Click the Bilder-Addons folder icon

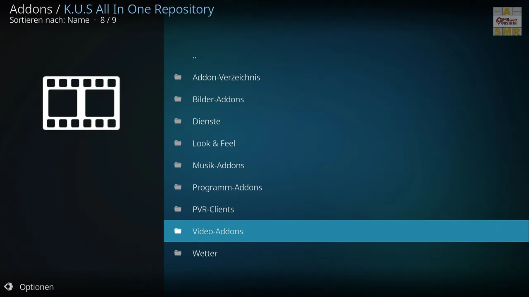pyautogui.click(x=178, y=99)
